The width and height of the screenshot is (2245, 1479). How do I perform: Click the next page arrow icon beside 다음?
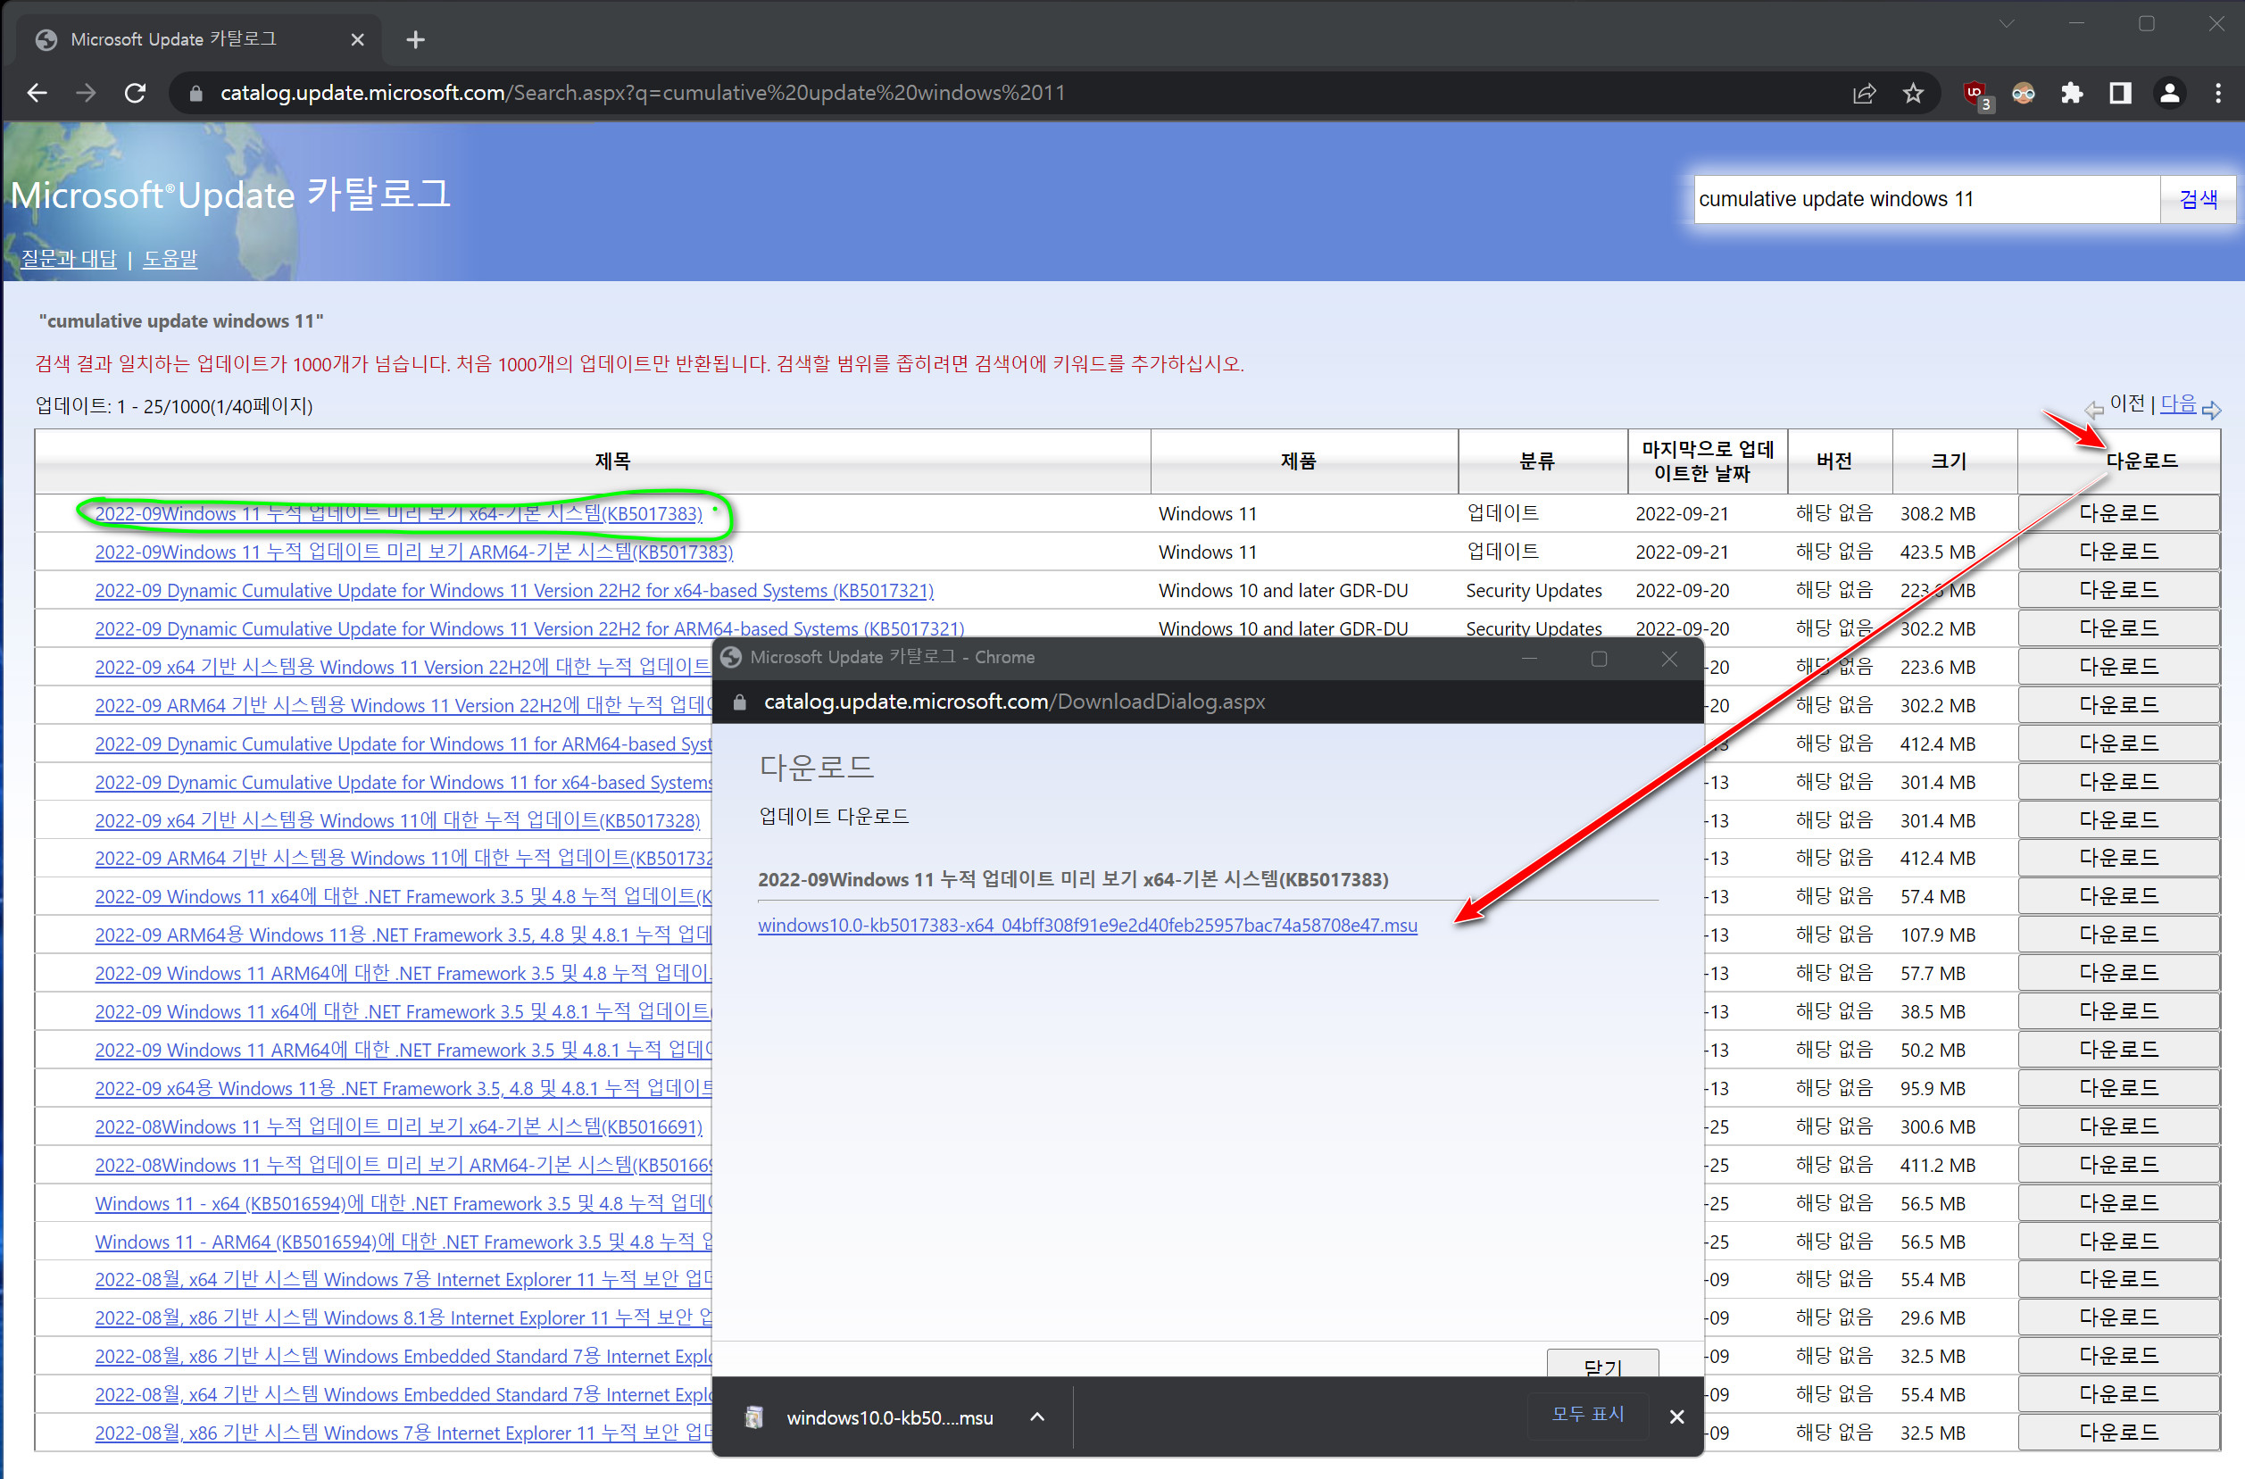click(2212, 410)
